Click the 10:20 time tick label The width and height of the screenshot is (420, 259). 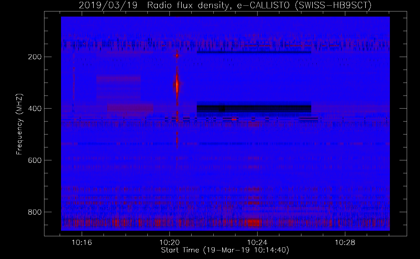[170, 243]
